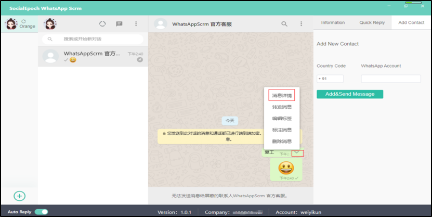This screenshot has height=217, width=432.
Task: Open message options chevron on 复工 bubble
Action: (297, 152)
